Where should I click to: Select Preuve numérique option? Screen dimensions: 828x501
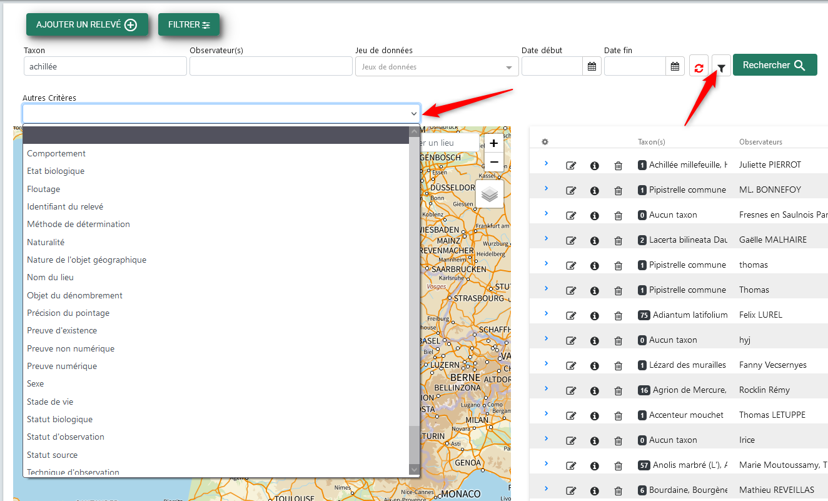click(x=216, y=366)
